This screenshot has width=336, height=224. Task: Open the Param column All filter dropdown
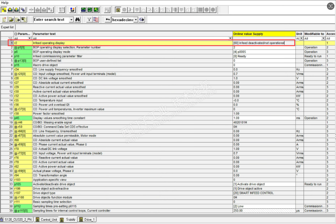click(x=29, y=39)
